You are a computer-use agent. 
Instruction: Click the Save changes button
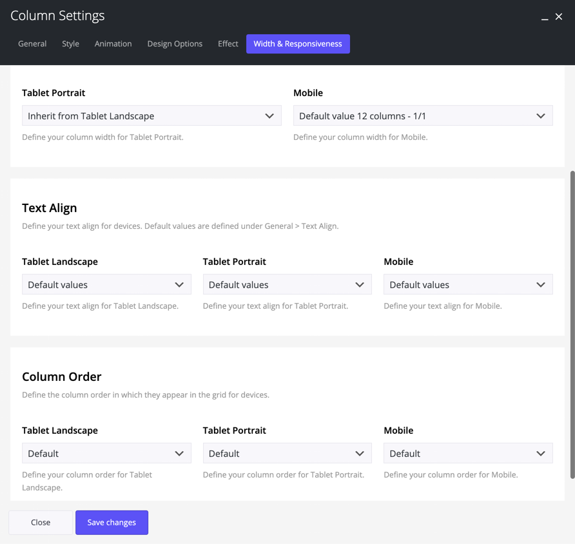coord(112,523)
